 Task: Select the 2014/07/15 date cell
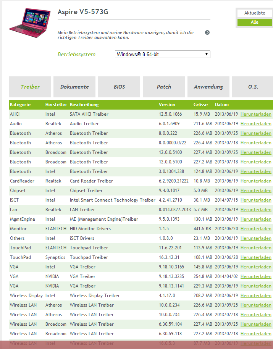coord(226,200)
